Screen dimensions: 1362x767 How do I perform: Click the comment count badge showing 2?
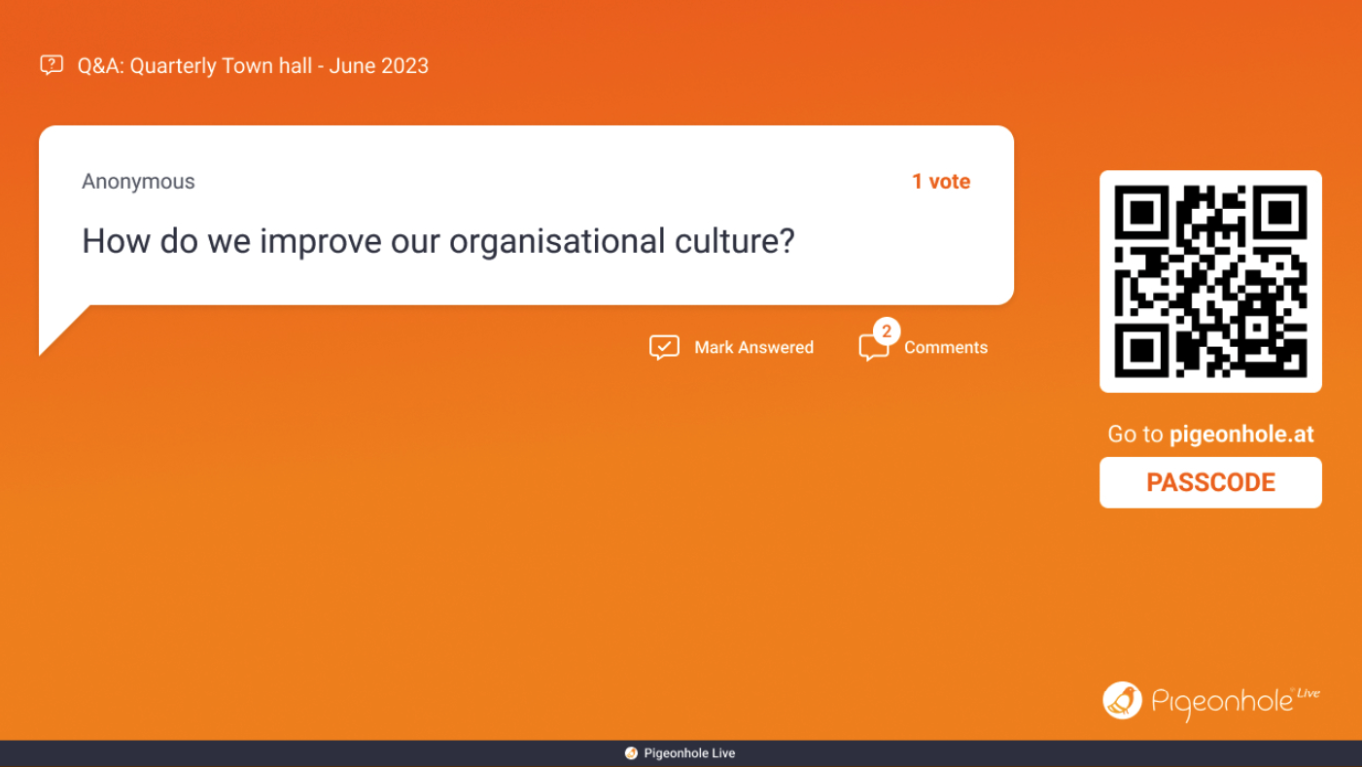(x=886, y=331)
